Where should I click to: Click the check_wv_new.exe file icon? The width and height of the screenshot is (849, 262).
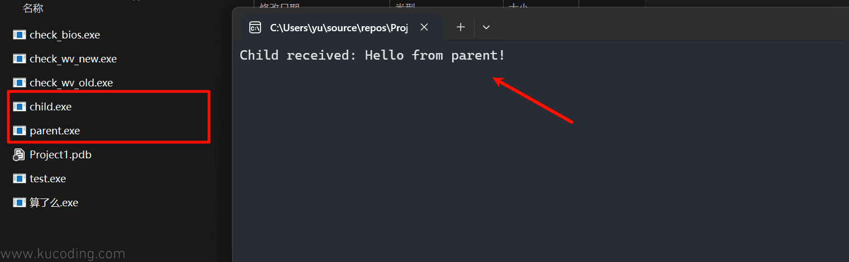click(x=20, y=59)
